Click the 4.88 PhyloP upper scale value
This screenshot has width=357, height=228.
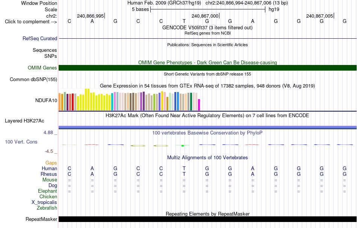point(48,133)
